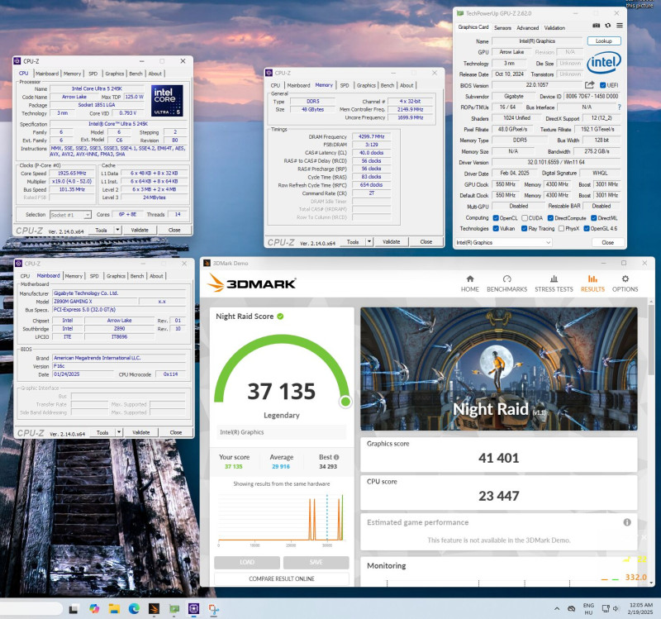Switch to Validation tab in GPU-Z
This screenshot has width=661, height=619.
point(554,28)
